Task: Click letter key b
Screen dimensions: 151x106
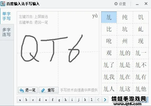Action: 27,100
